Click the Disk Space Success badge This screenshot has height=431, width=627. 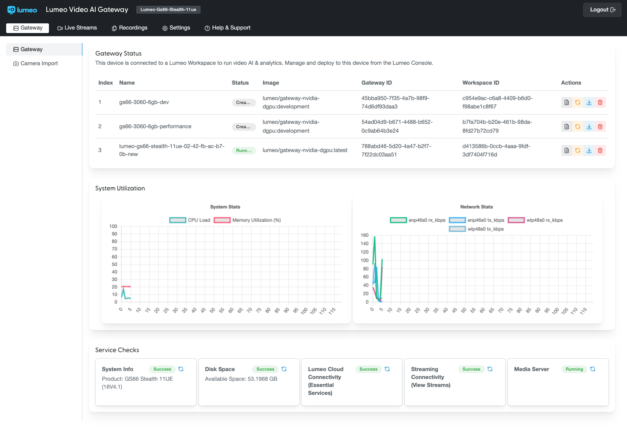tap(265, 369)
